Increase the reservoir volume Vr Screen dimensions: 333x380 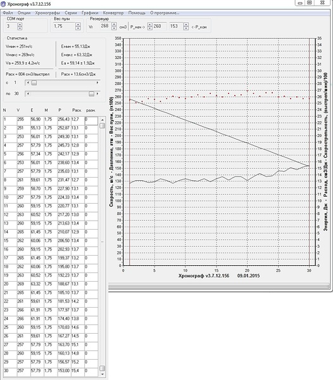pos(114,24)
